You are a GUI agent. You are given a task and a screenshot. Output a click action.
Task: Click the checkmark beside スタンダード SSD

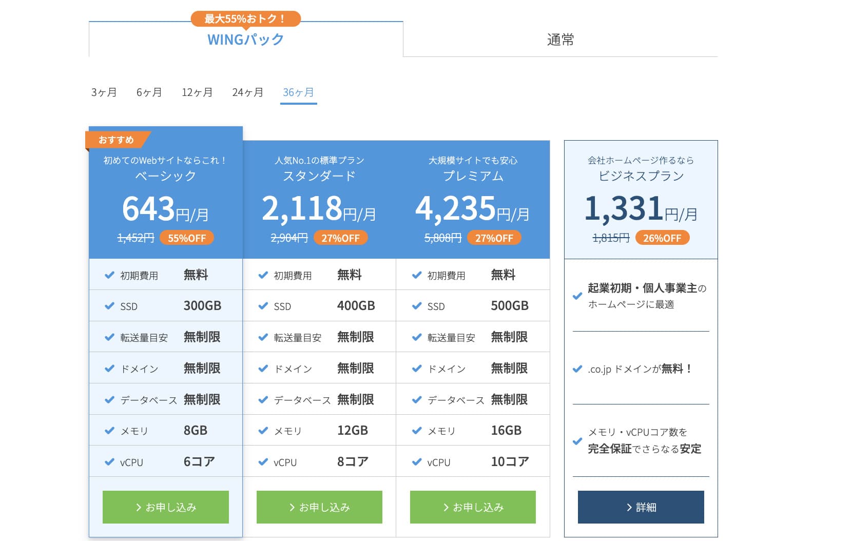(x=263, y=306)
